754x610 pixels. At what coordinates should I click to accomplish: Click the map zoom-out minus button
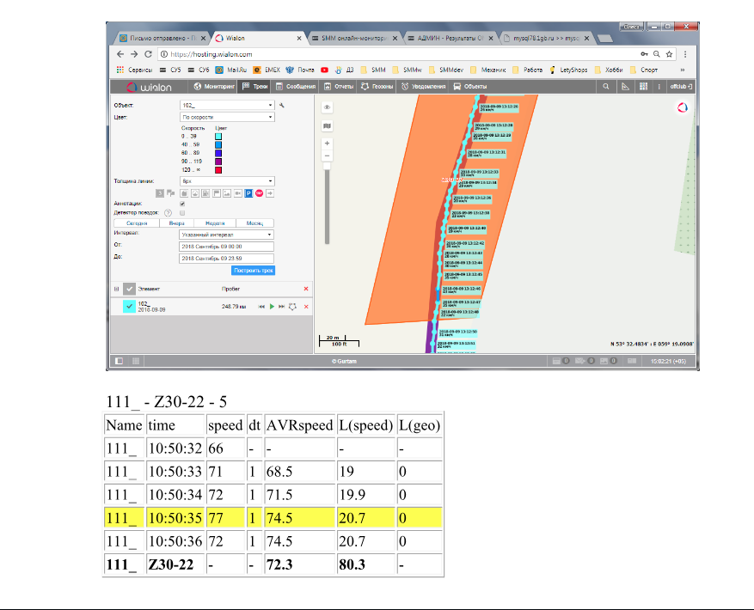(327, 156)
